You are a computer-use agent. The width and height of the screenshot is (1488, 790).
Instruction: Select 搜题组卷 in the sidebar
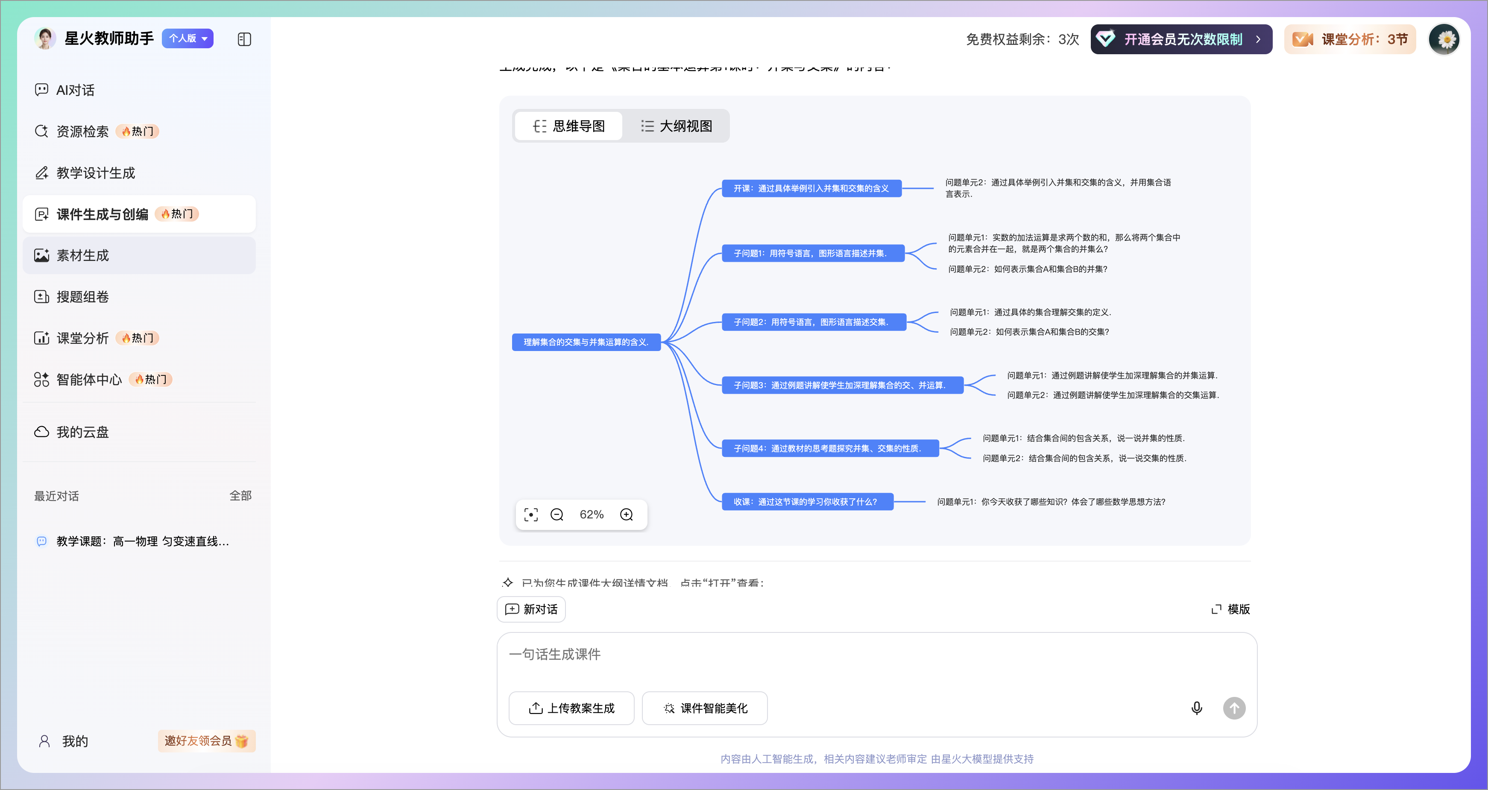tap(82, 297)
